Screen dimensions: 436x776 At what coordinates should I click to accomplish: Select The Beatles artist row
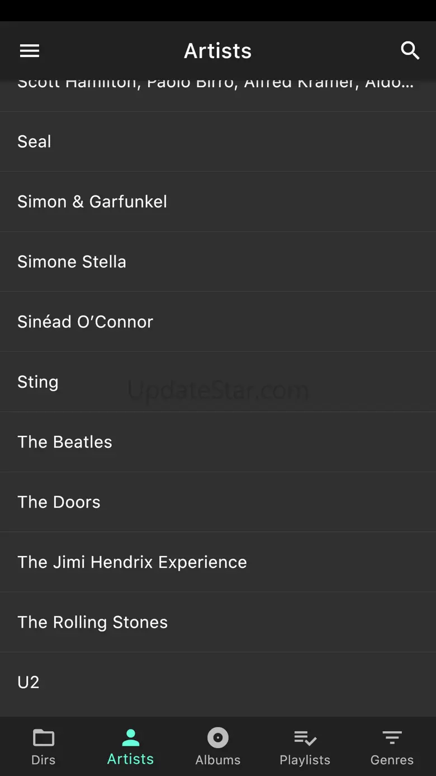(65, 442)
